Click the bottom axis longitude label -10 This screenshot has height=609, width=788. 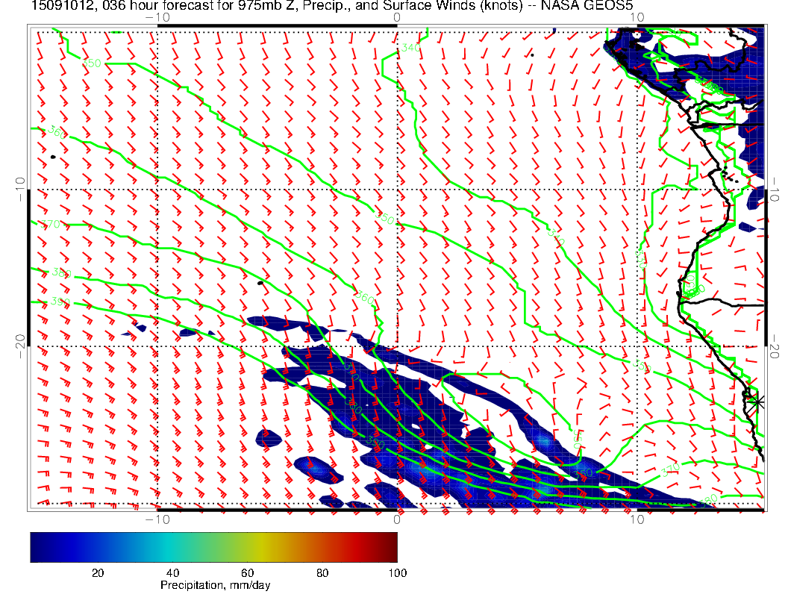click(x=157, y=519)
